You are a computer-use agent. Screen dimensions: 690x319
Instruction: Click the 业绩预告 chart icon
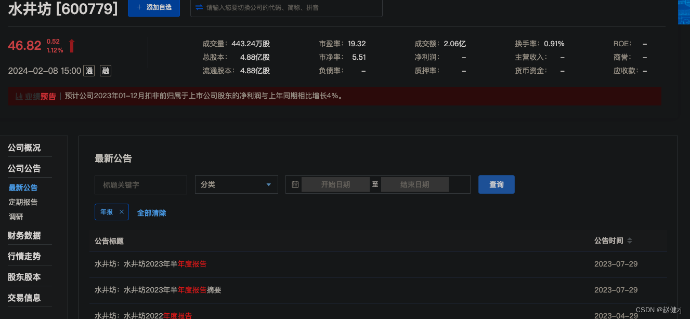pyautogui.click(x=19, y=96)
